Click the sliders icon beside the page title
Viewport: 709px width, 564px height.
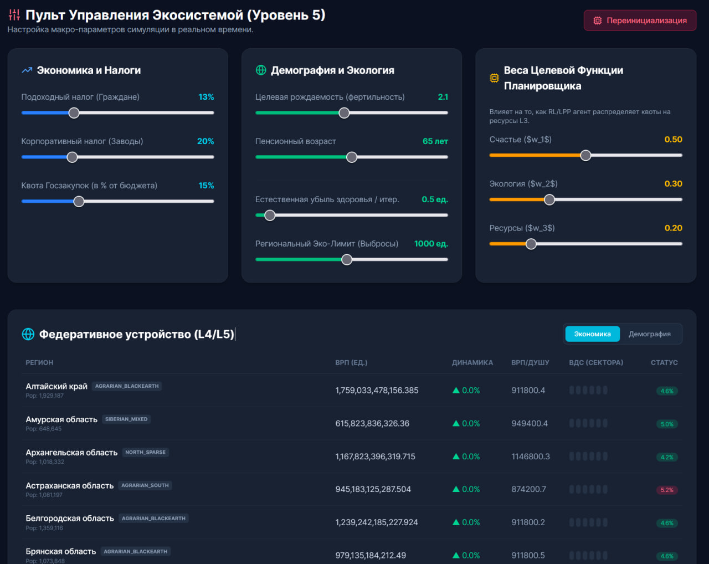click(x=14, y=15)
